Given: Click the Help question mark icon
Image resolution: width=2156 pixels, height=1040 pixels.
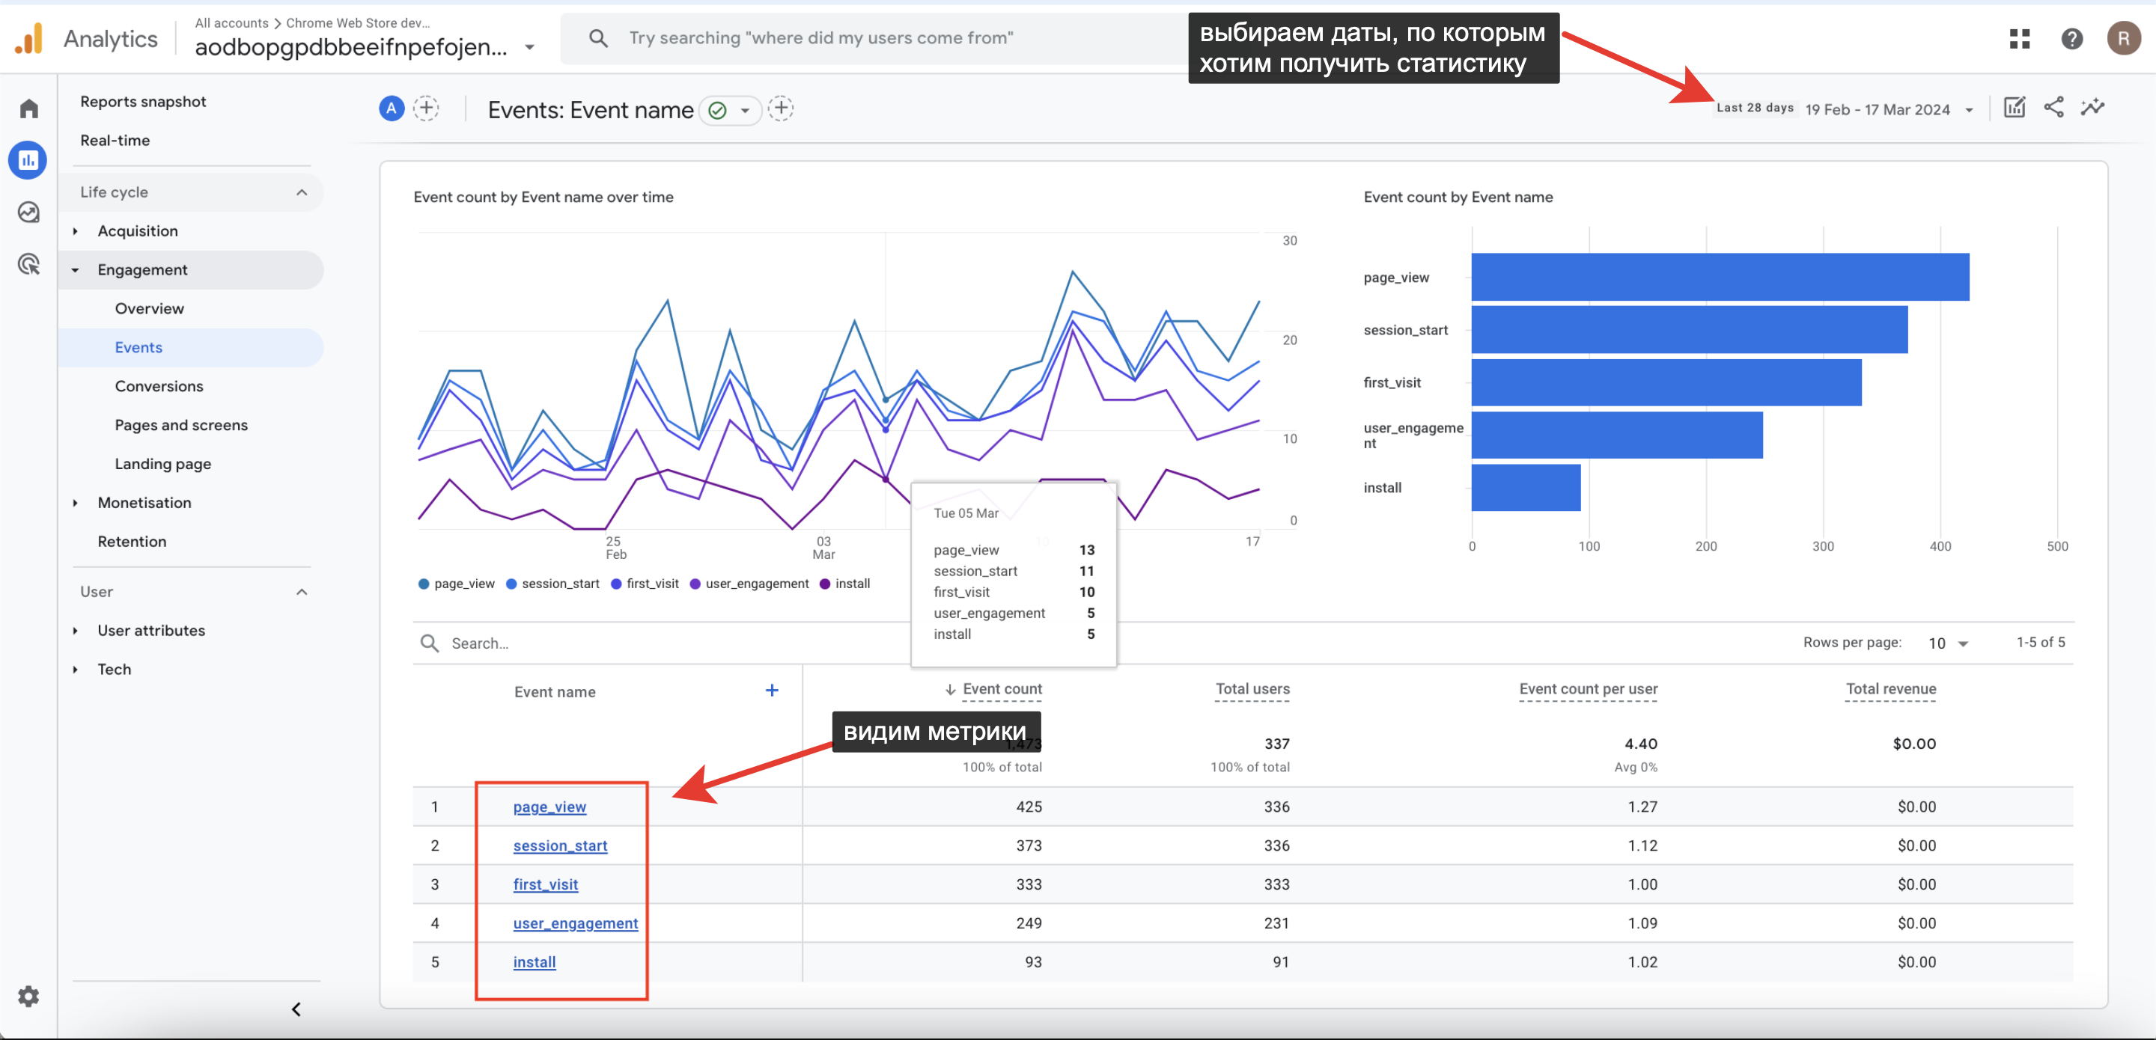Looking at the screenshot, I should 2071,38.
